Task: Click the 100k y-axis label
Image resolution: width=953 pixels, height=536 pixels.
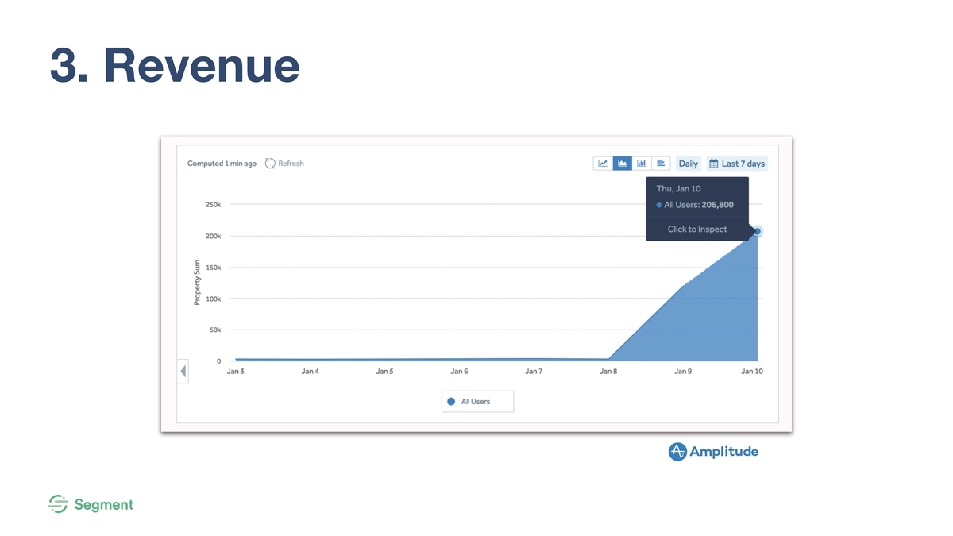Action: click(x=213, y=299)
